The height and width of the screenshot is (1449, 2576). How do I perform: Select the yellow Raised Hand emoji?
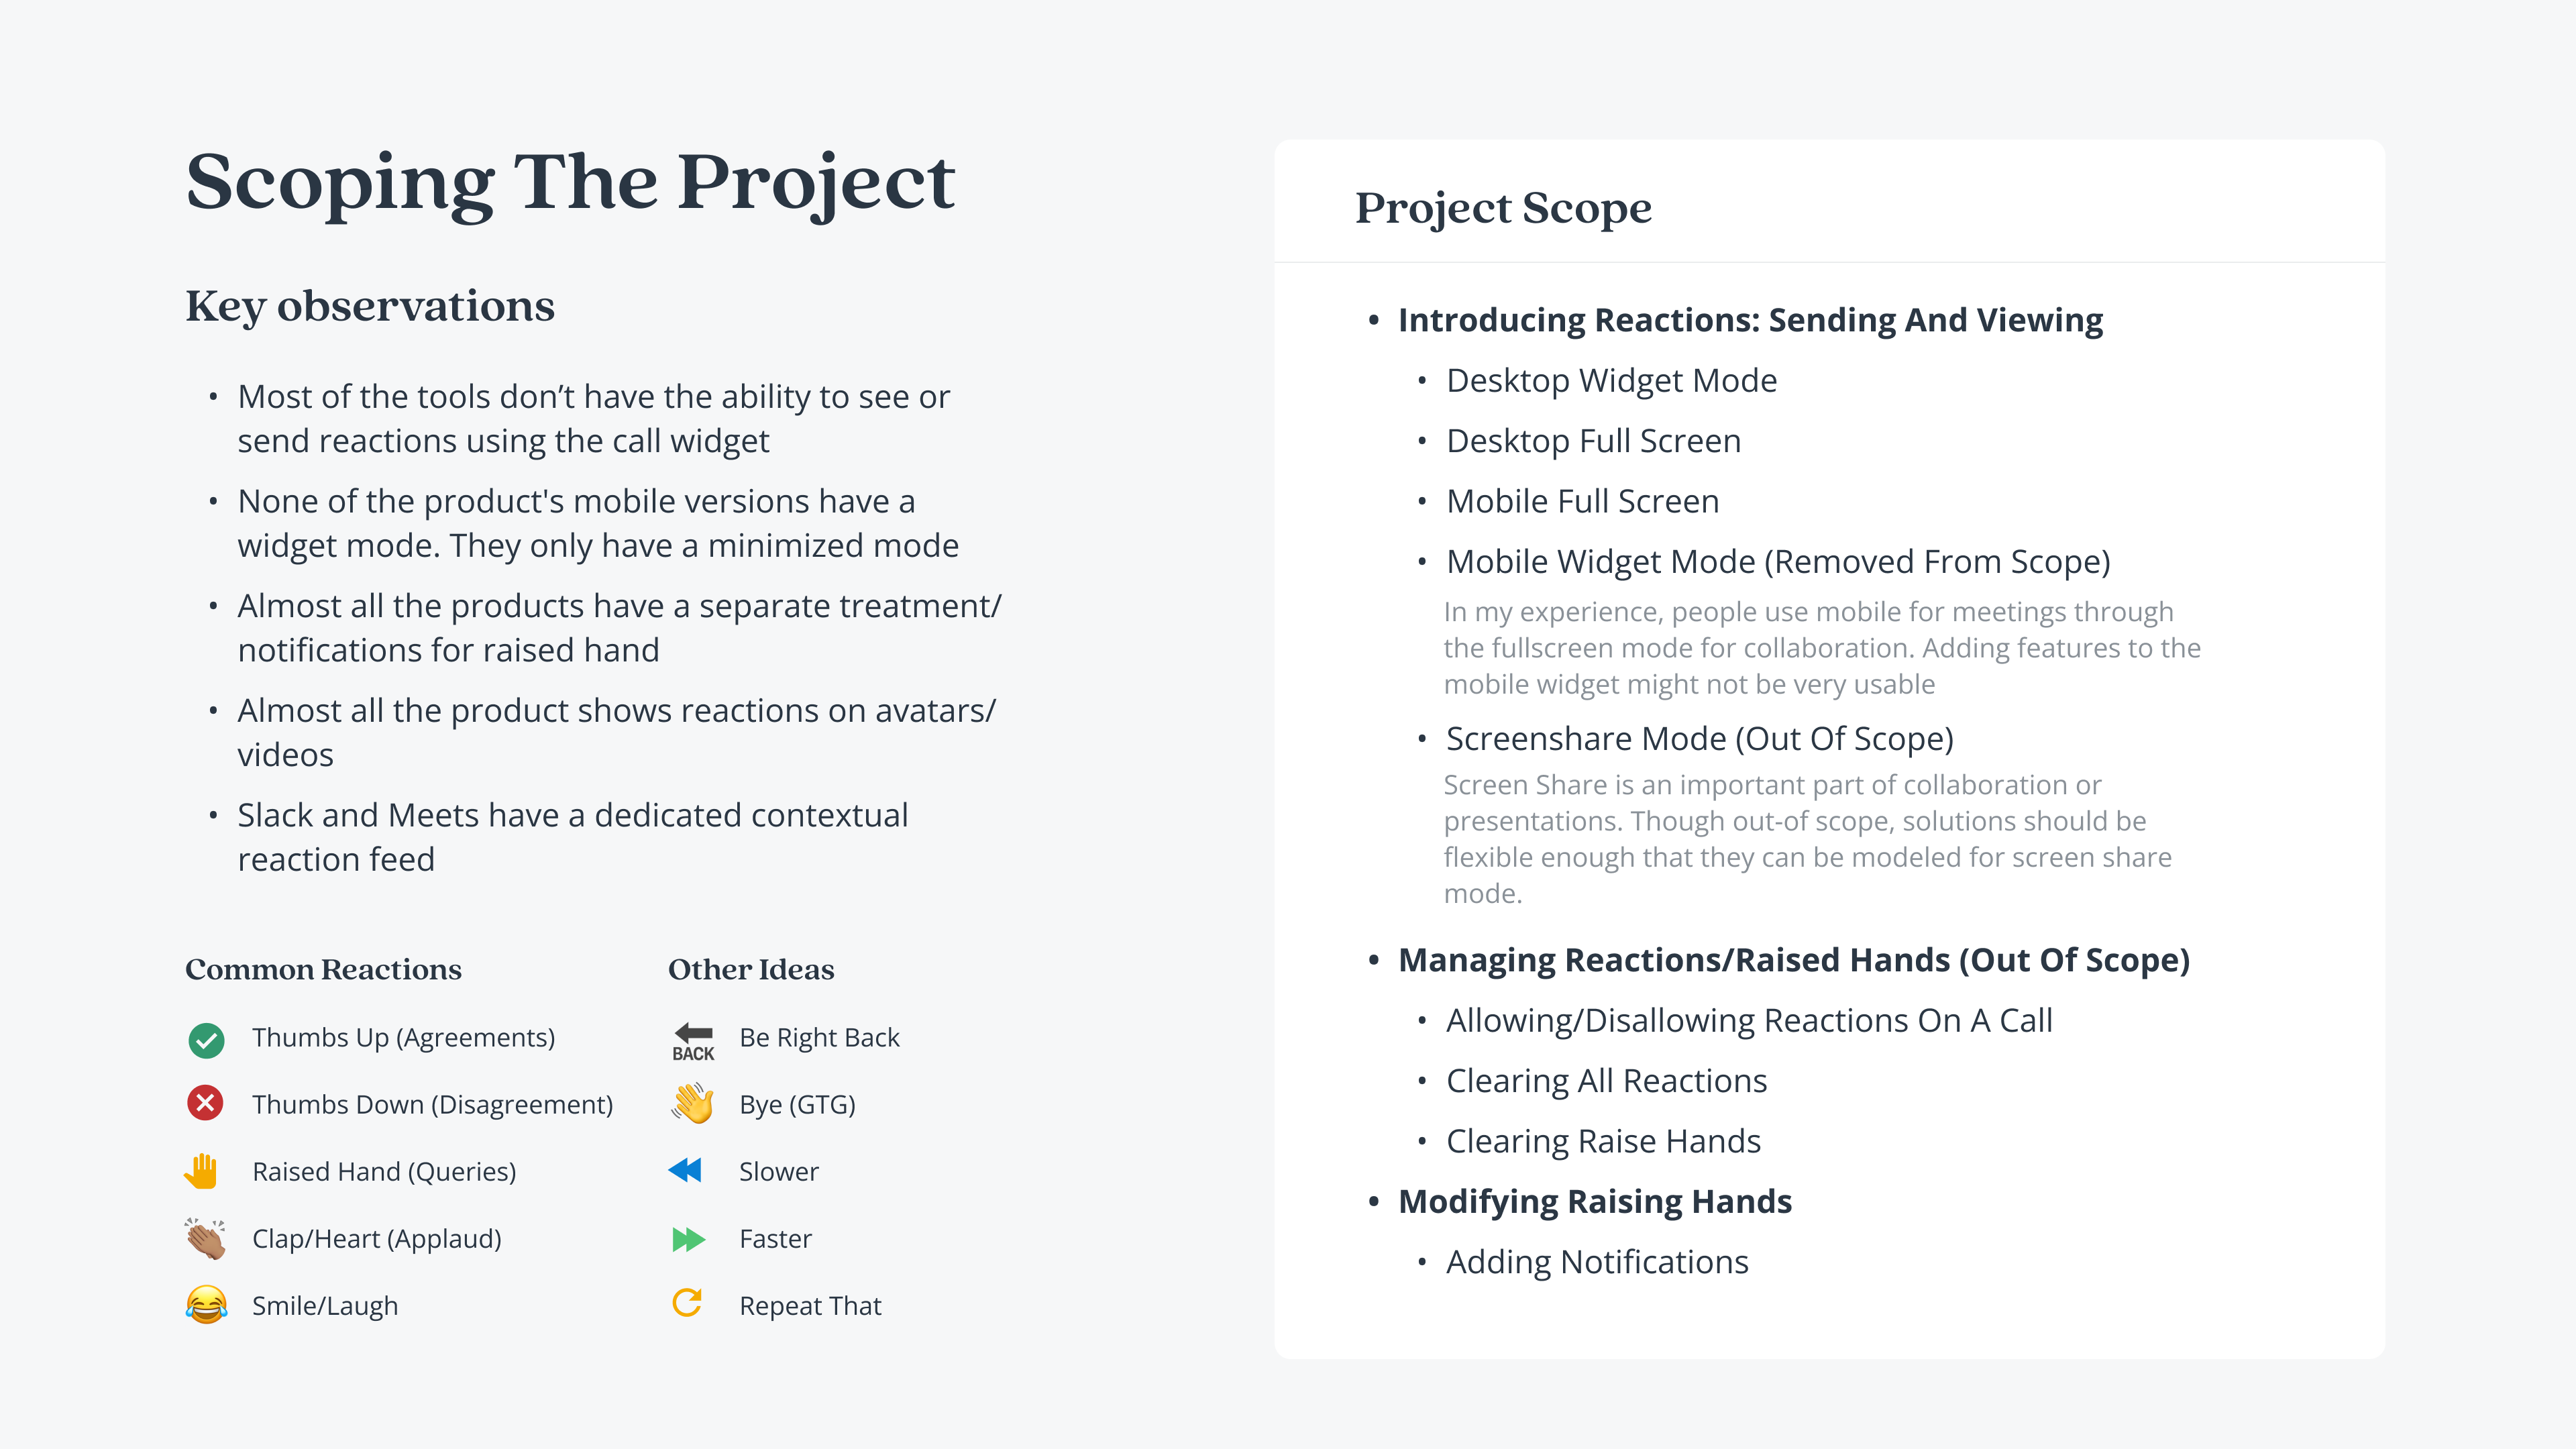coord(202,1171)
